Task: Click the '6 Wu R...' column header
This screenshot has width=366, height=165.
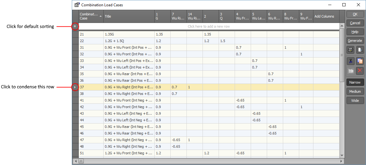Action: pos(275,16)
